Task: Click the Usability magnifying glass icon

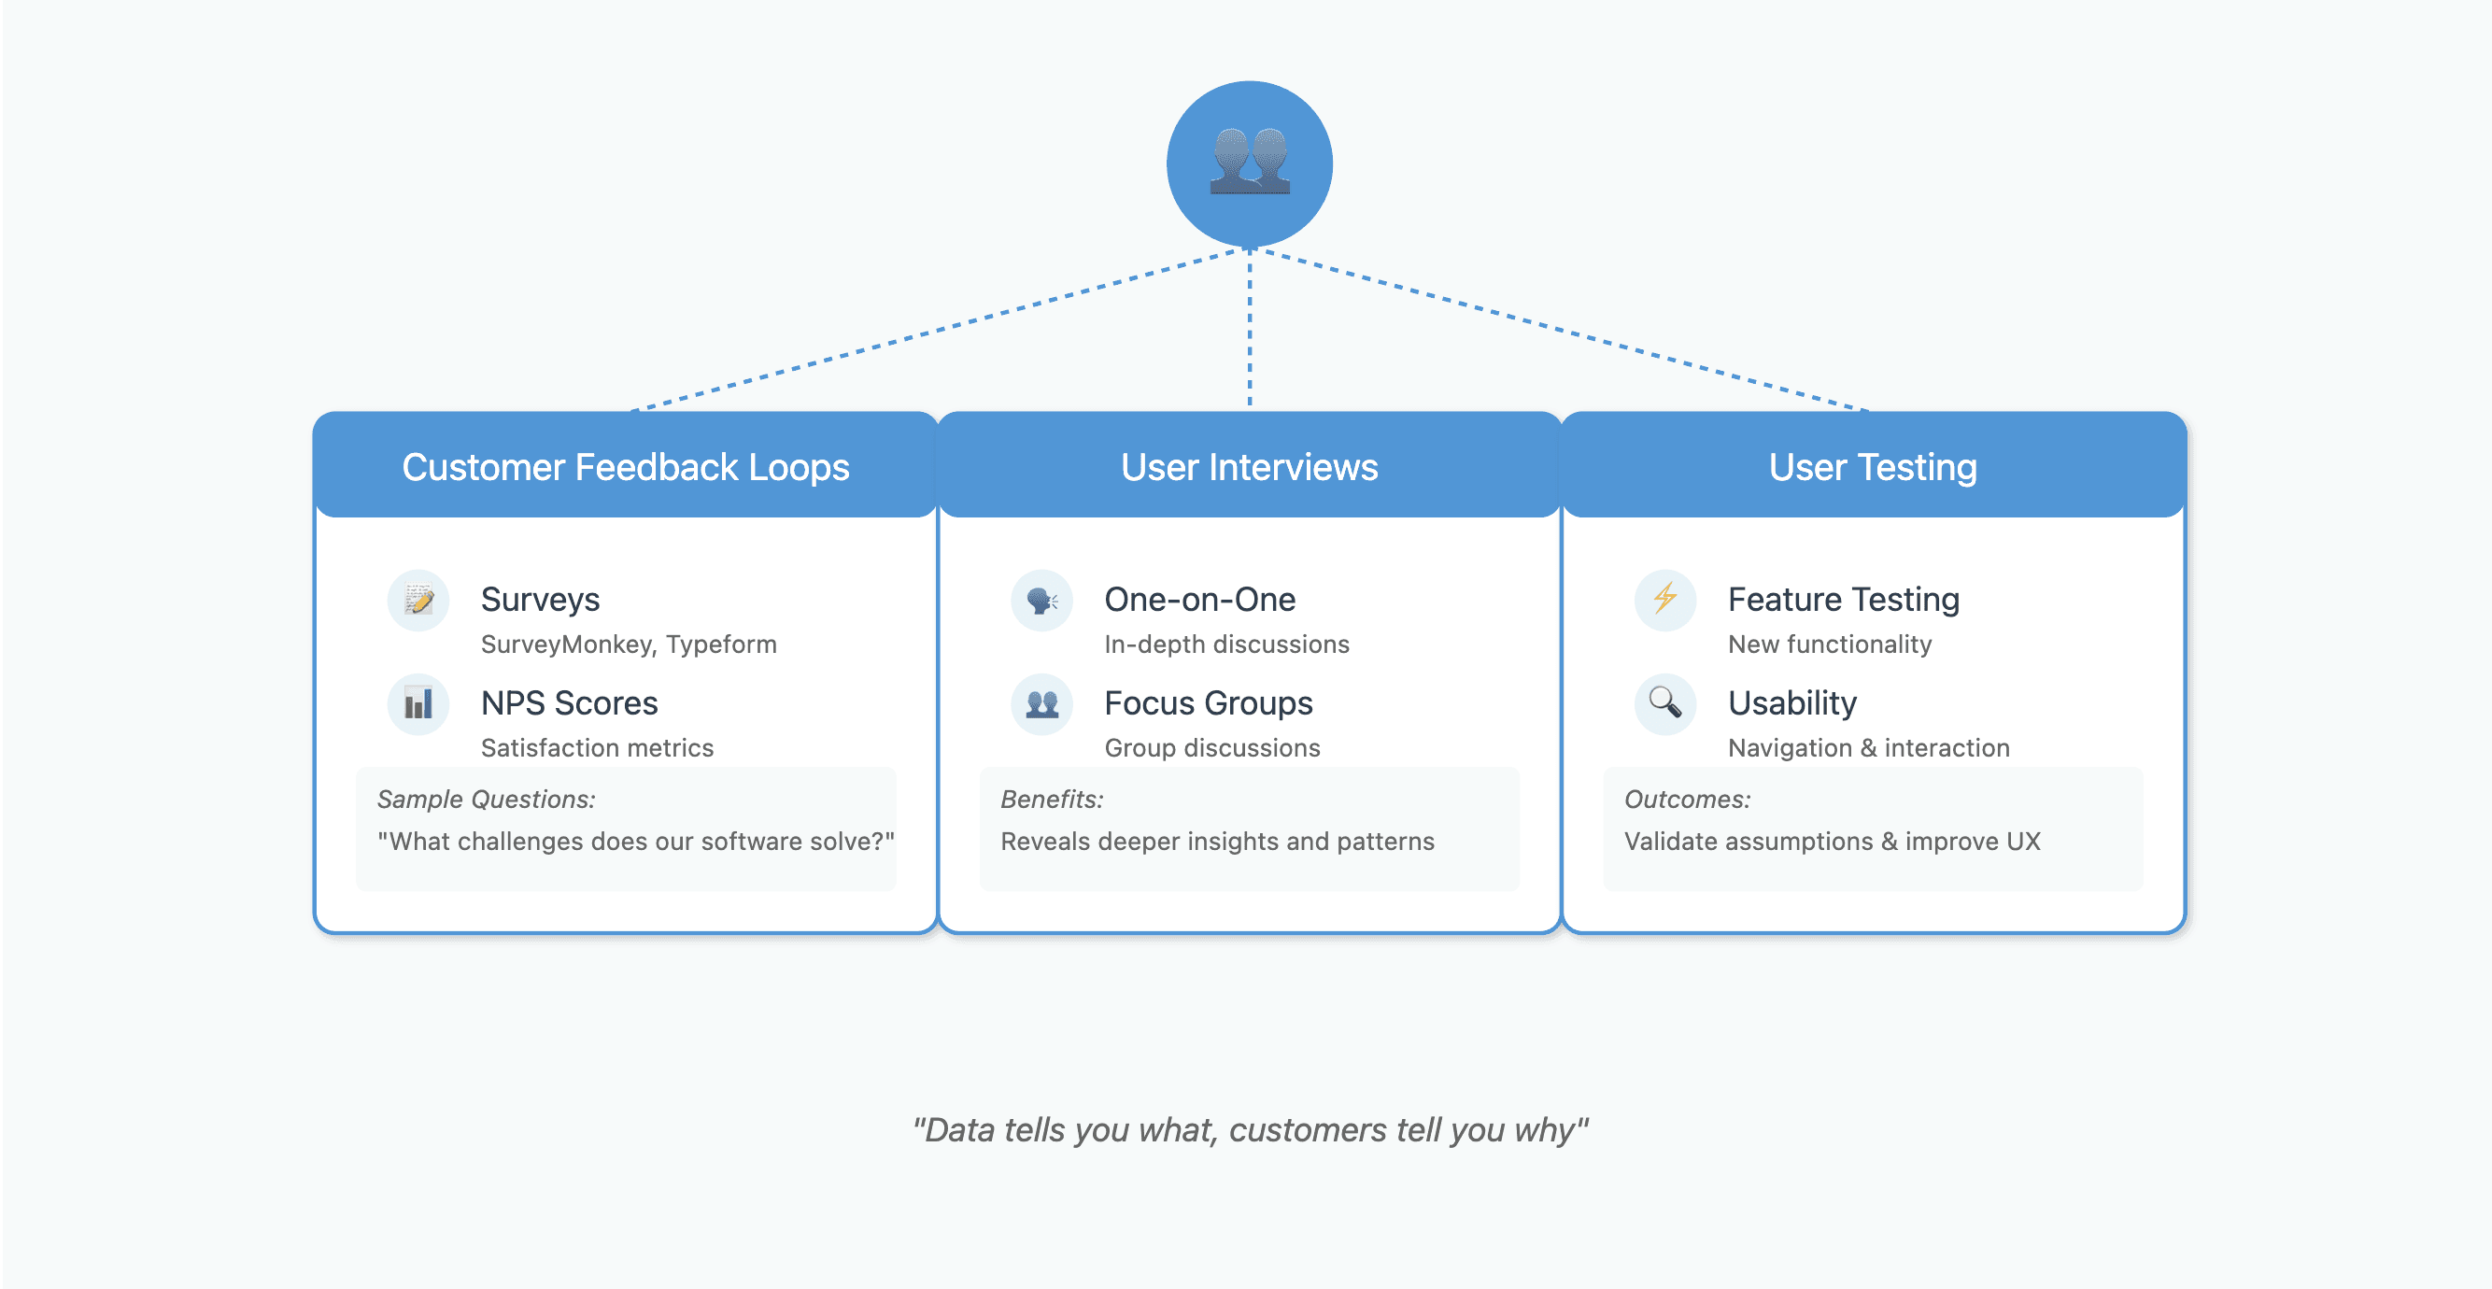Action: [1664, 703]
